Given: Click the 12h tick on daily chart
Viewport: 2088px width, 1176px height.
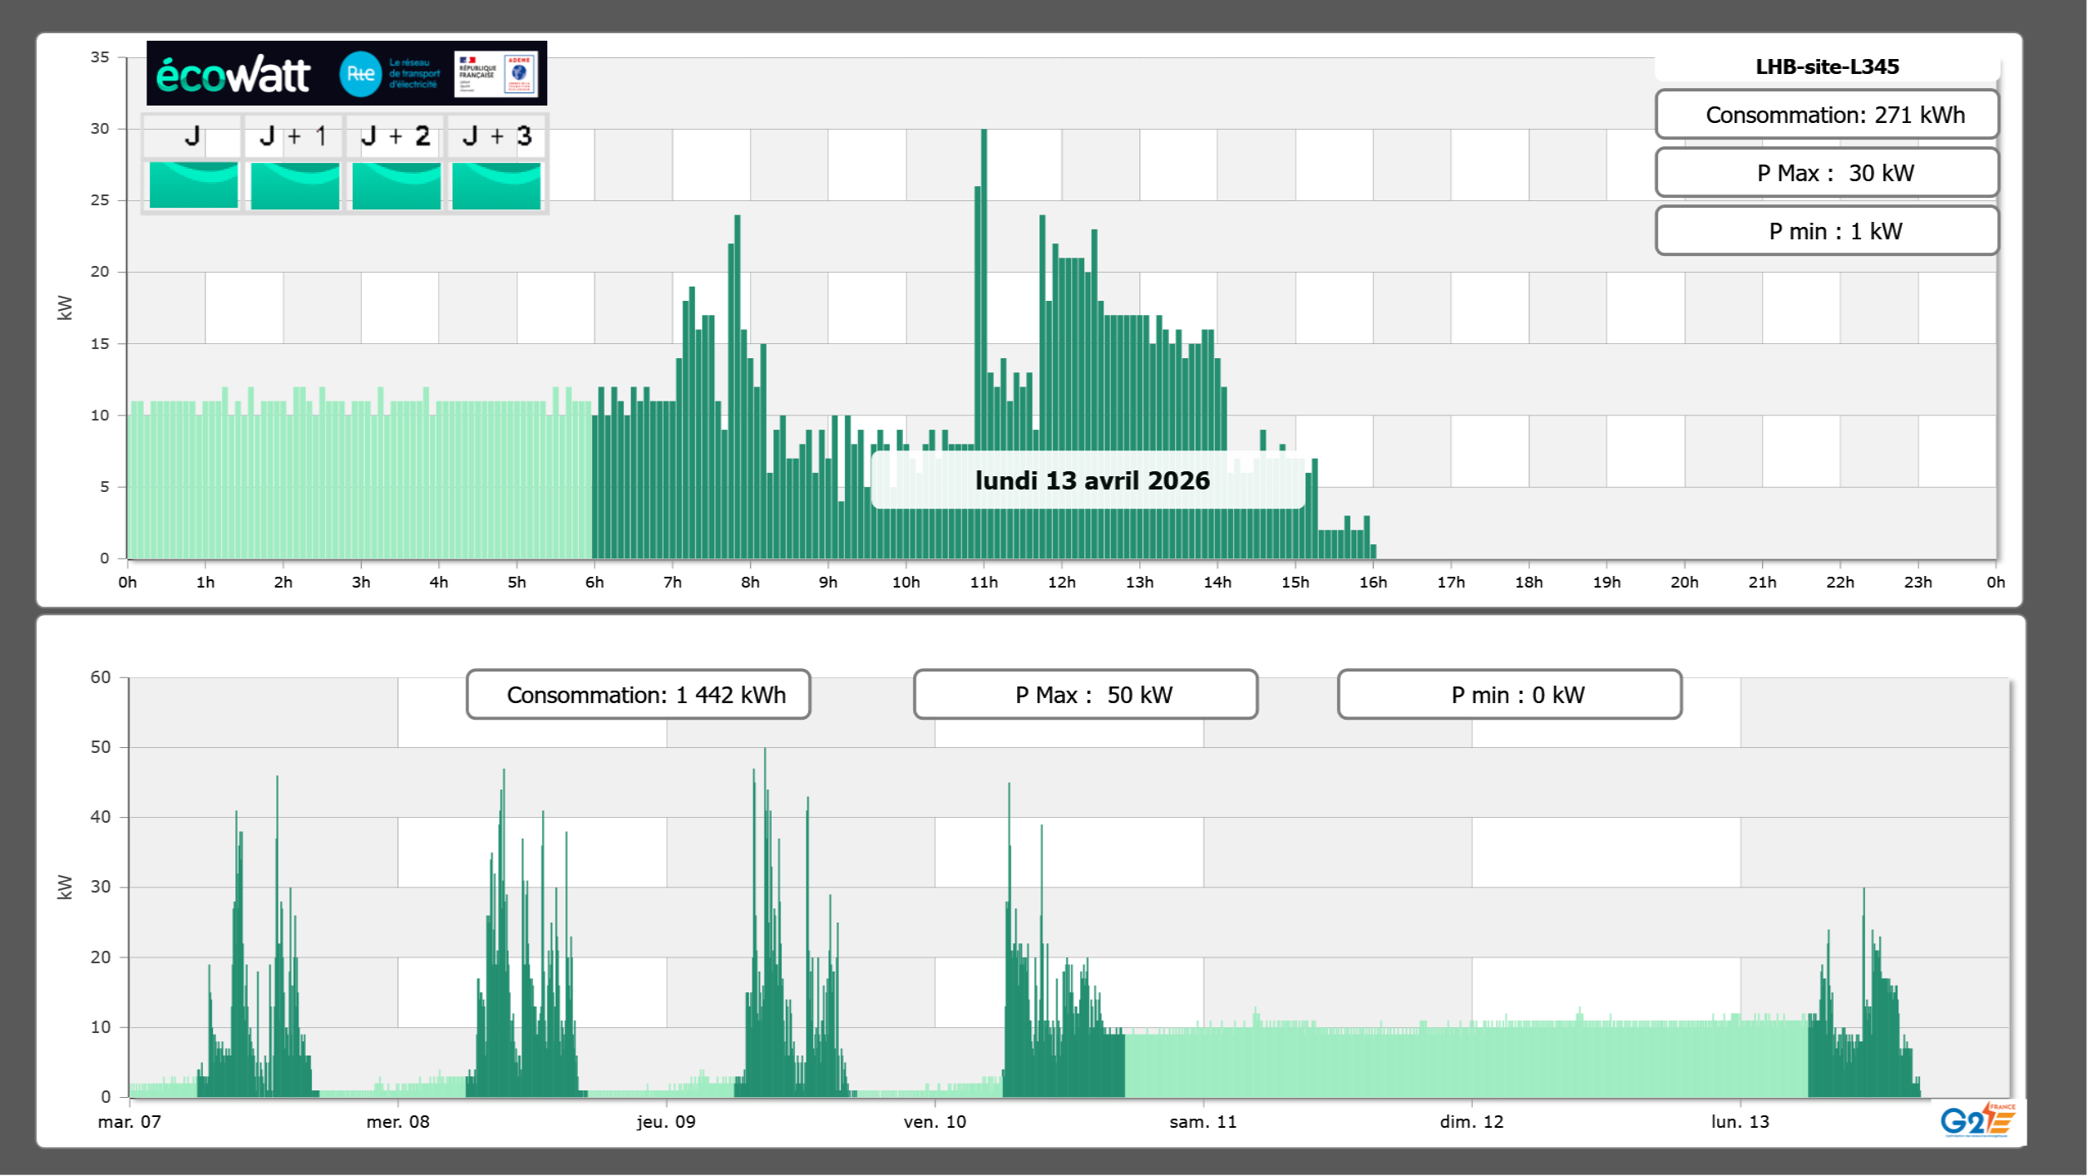Looking at the screenshot, I should tap(1061, 582).
